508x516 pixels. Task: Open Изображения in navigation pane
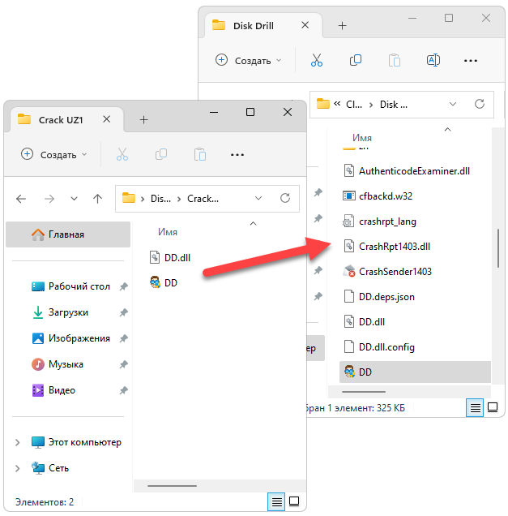coord(70,338)
